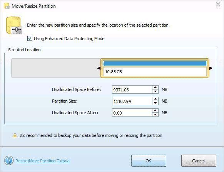Decrease Unallocated Space After with down arrow
This screenshot has width=224, height=172.
pos(155,115)
